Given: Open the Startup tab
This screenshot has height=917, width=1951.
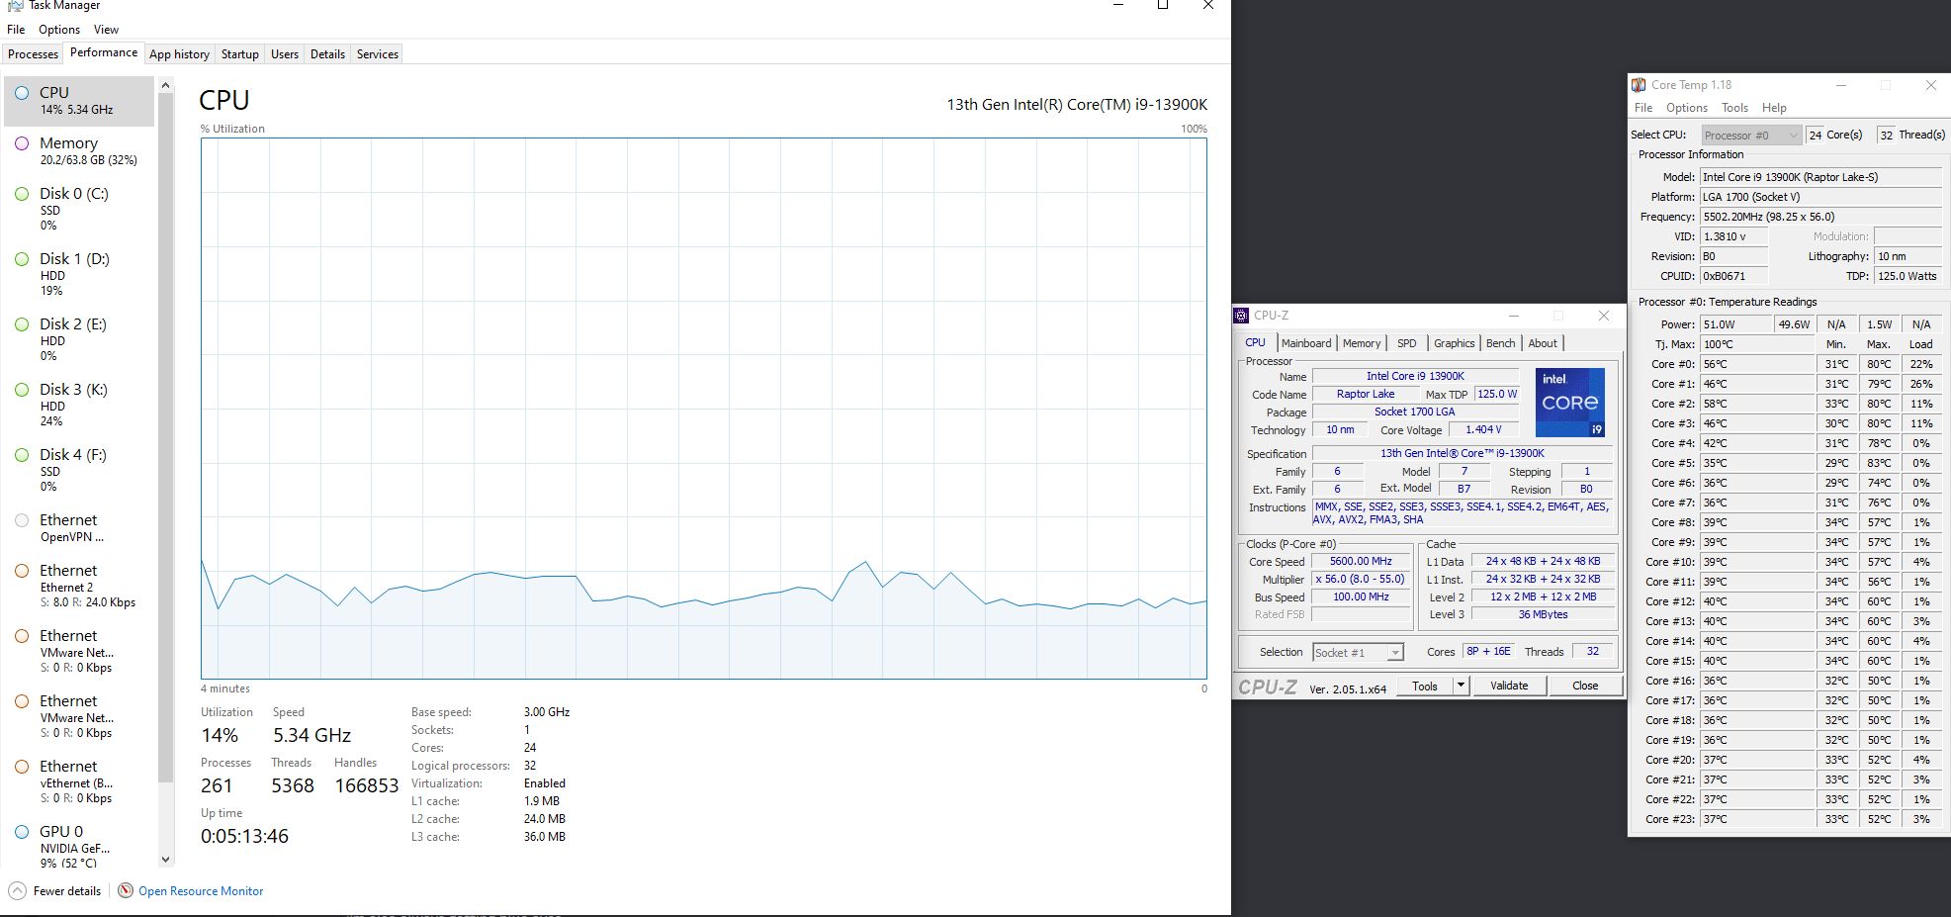Looking at the screenshot, I should tap(240, 54).
